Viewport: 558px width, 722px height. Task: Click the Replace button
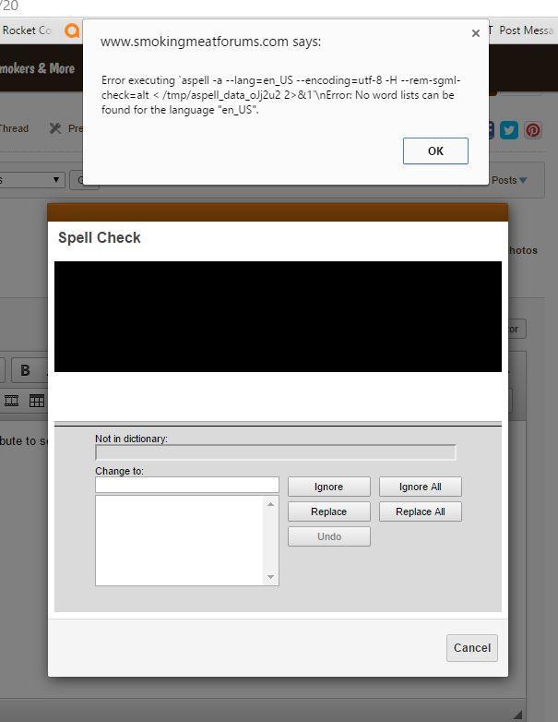click(x=328, y=511)
